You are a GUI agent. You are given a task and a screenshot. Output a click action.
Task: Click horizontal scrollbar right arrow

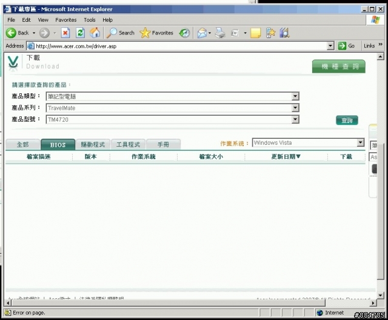(373, 302)
